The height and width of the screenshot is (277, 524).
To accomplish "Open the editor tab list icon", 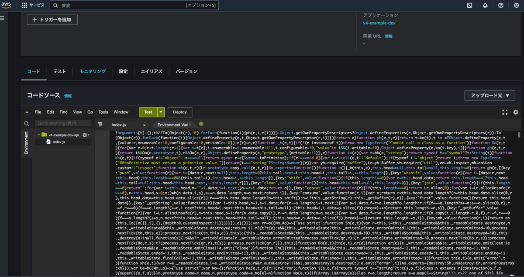I will pyautogui.click(x=100, y=124).
